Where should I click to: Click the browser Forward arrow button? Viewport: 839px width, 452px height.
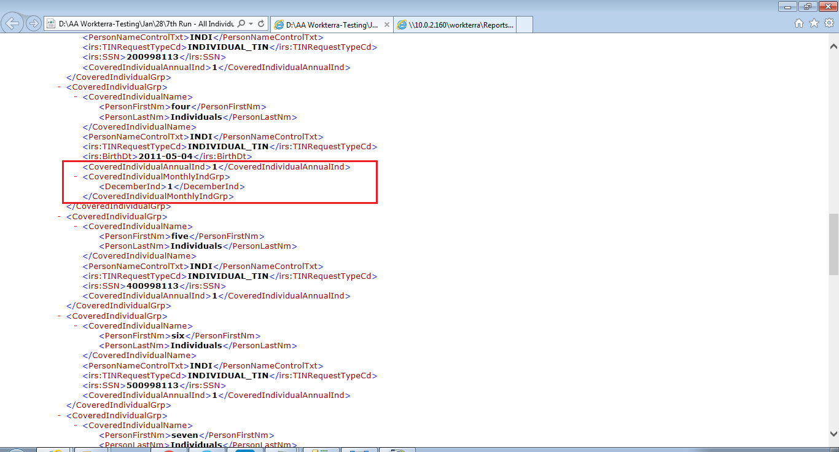click(34, 24)
